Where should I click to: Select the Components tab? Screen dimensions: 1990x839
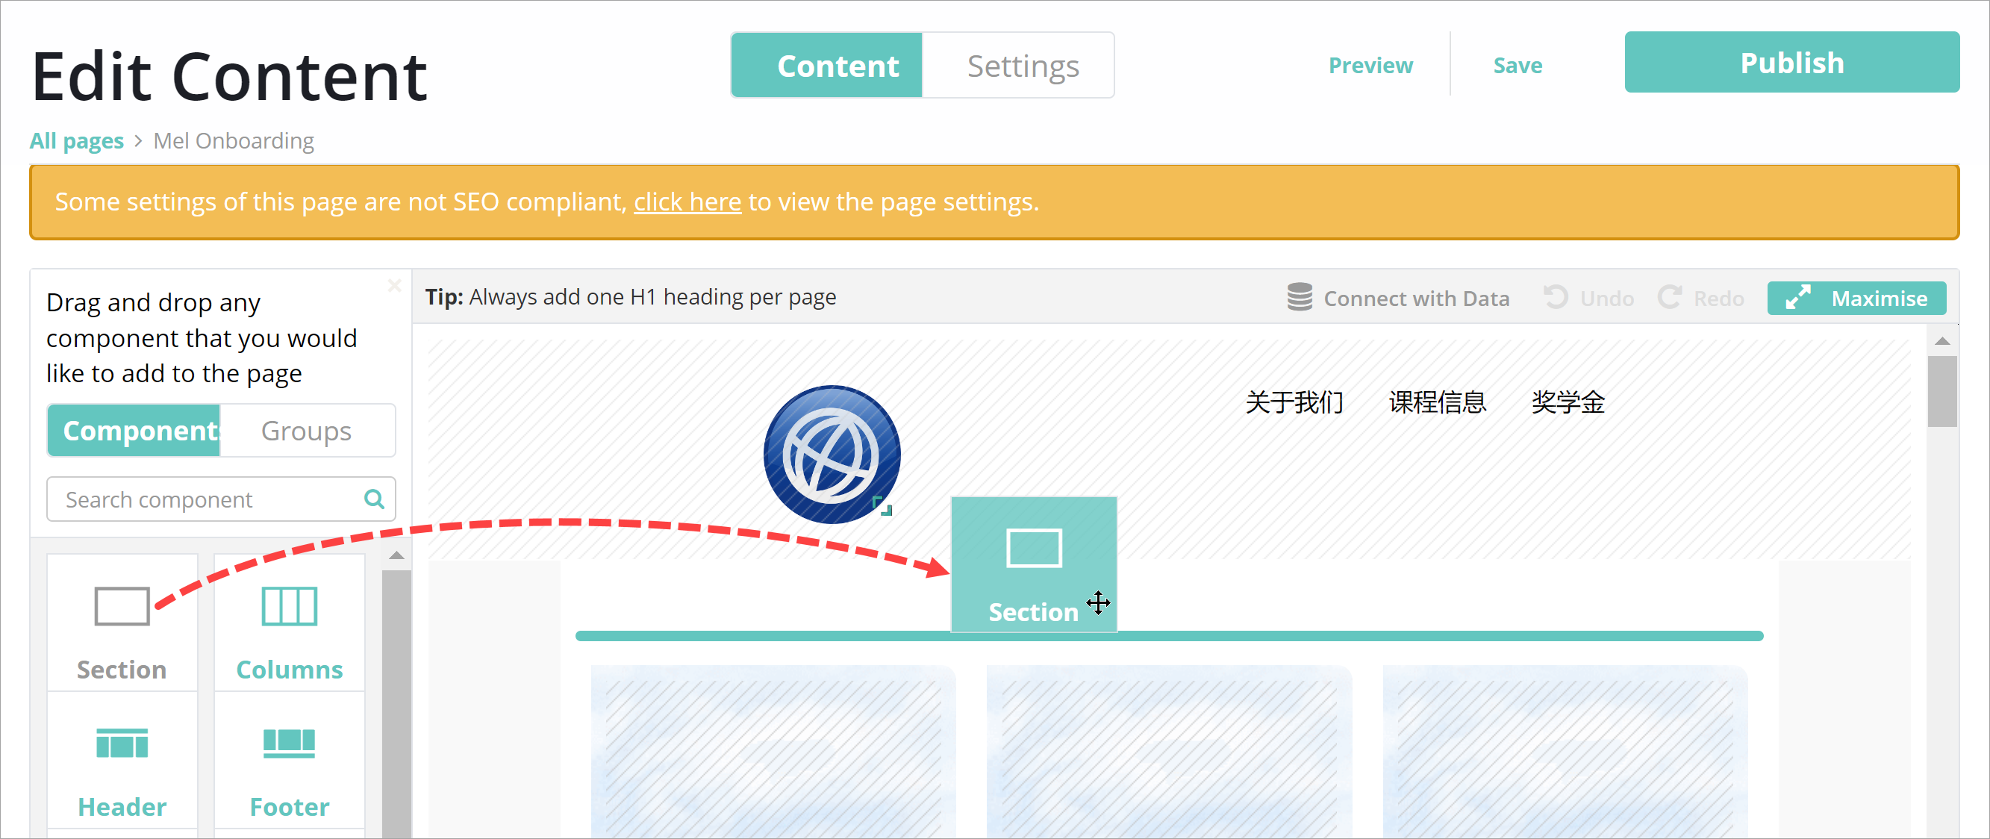point(134,430)
